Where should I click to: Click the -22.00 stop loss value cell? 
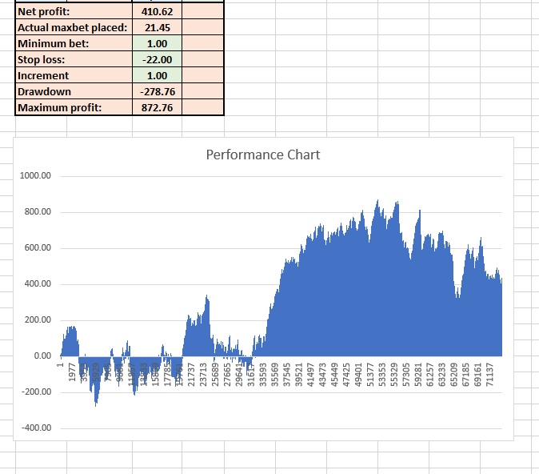pyautogui.click(x=157, y=60)
